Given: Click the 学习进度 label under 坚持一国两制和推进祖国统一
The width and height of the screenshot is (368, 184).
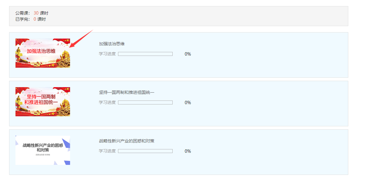Looking at the screenshot, I should pos(107,102).
